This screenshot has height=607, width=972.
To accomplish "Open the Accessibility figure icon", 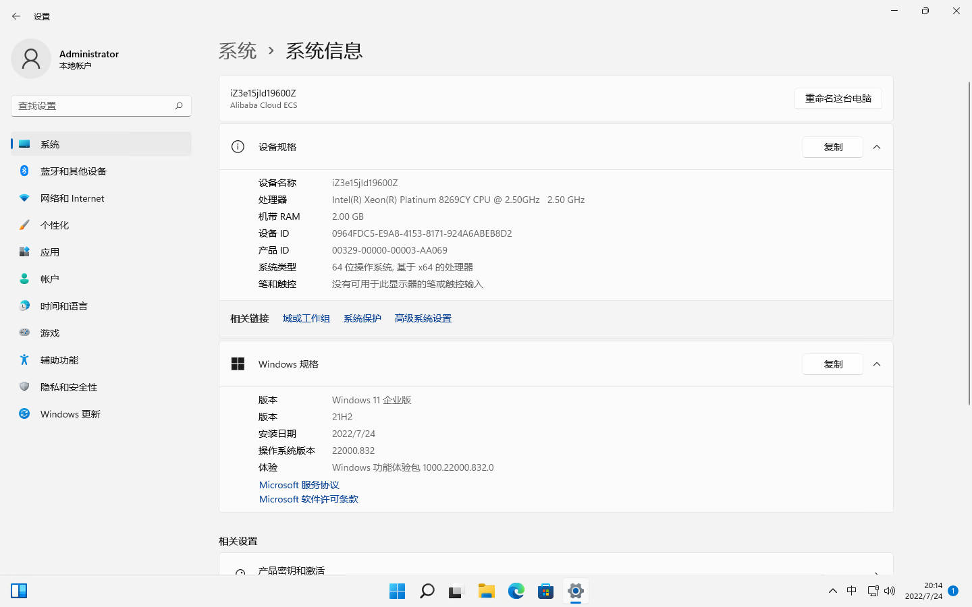I will (24, 360).
